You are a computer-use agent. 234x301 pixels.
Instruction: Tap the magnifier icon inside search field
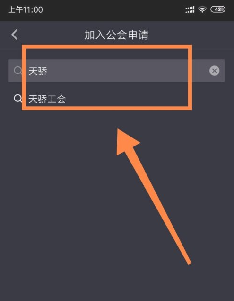pos(18,71)
